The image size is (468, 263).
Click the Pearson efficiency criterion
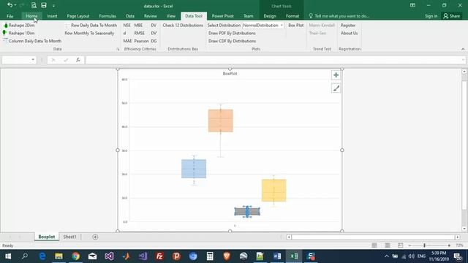click(x=141, y=41)
